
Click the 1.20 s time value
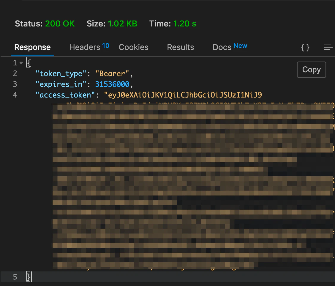pyautogui.click(x=185, y=23)
